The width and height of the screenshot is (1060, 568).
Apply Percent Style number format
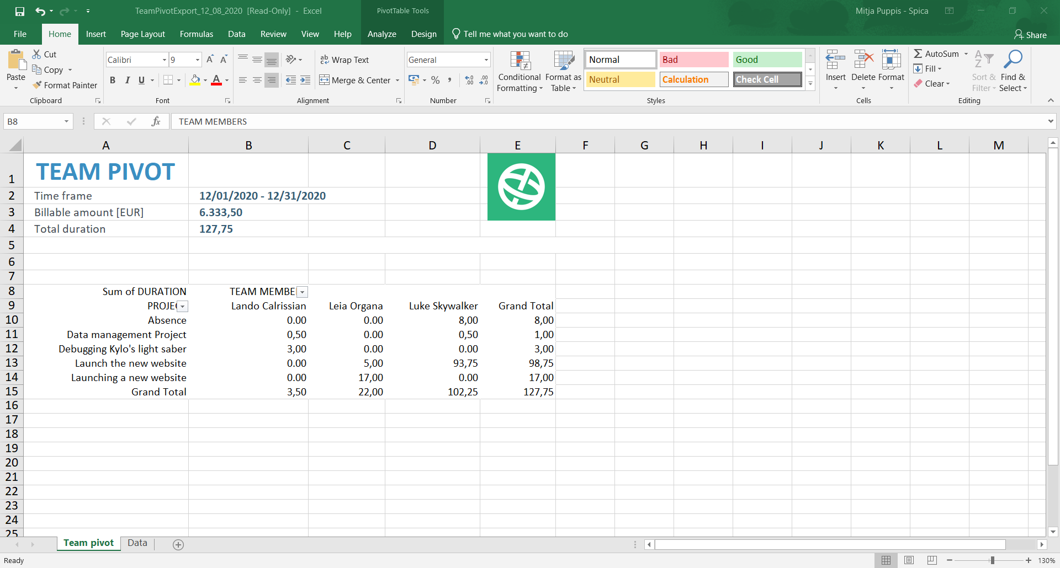tap(436, 80)
